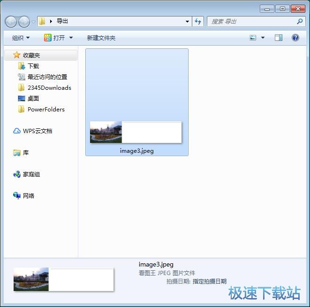Select 家庭组 in navigation pane
Image resolution: width=310 pixels, height=307 pixels.
pyautogui.click(x=31, y=174)
